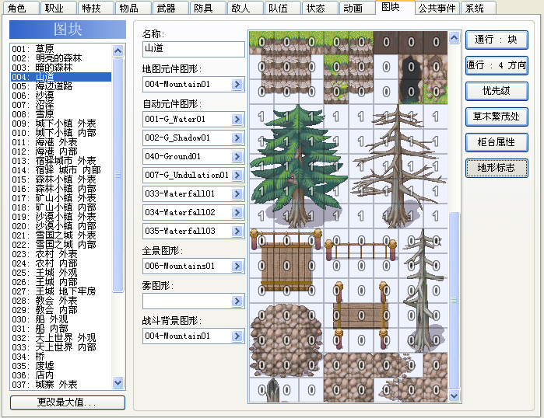
Task: Select 003: 暗的森林 in tileset list
Action: pyautogui.click(x=61, y=68)
